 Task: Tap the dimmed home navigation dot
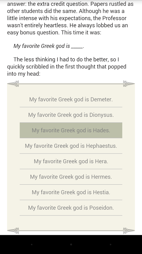coord(71,244)
